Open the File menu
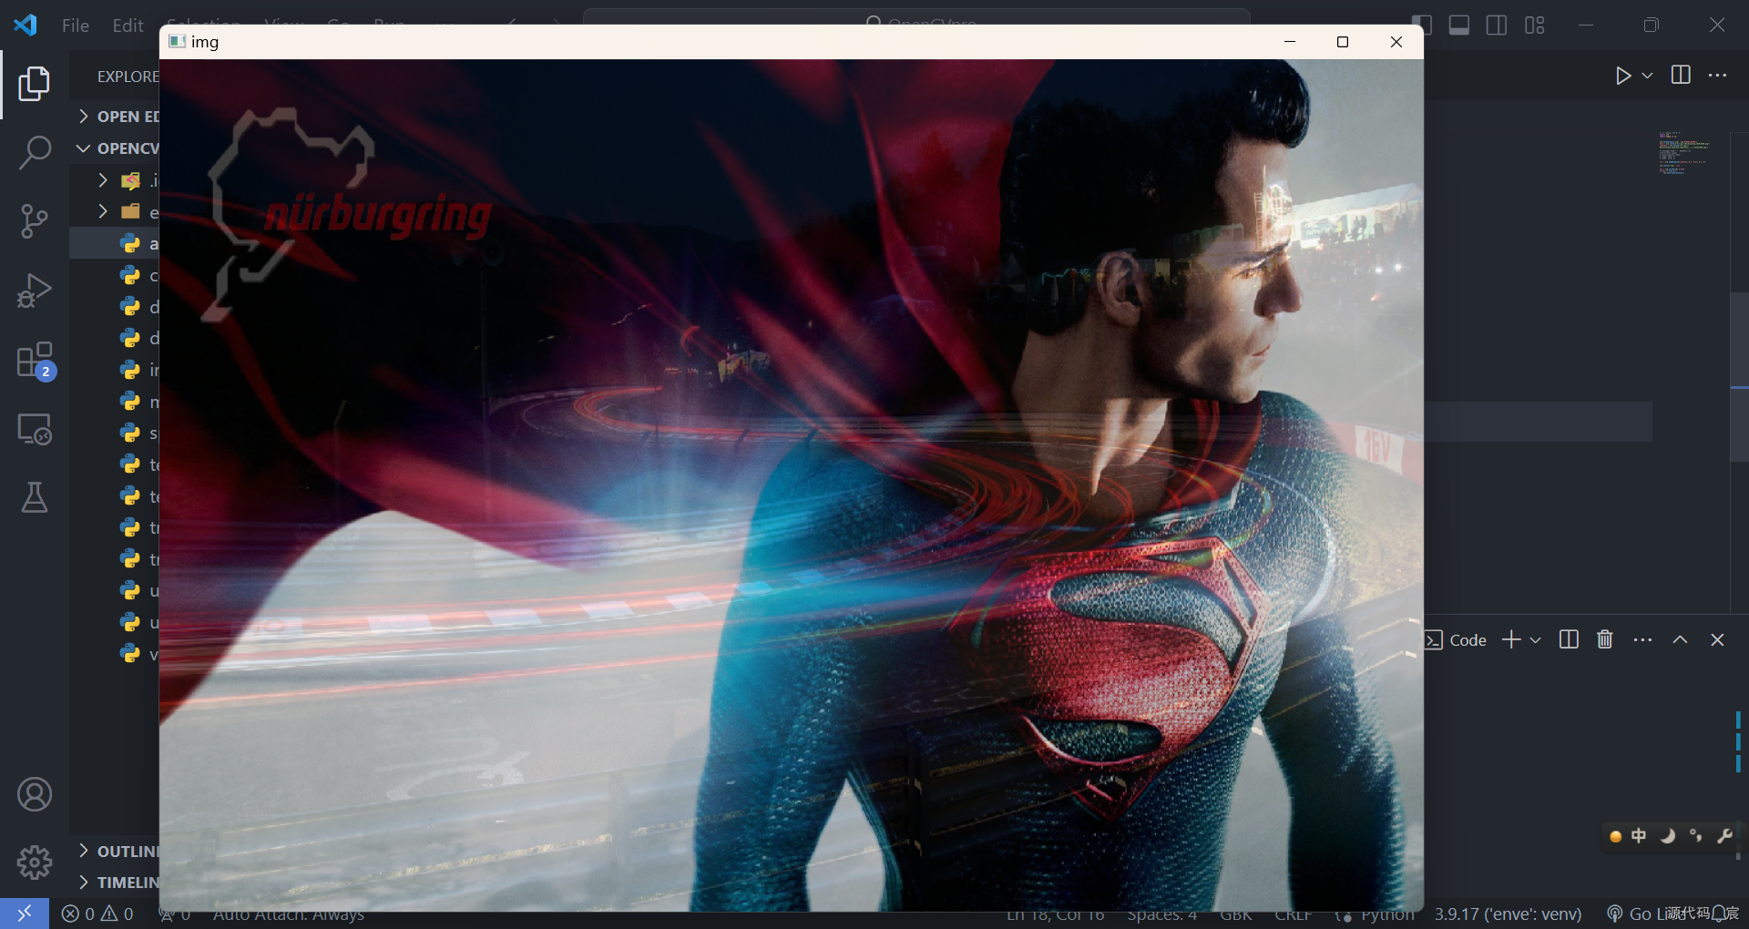1749x929 pixels. click(x=76, y=26)
